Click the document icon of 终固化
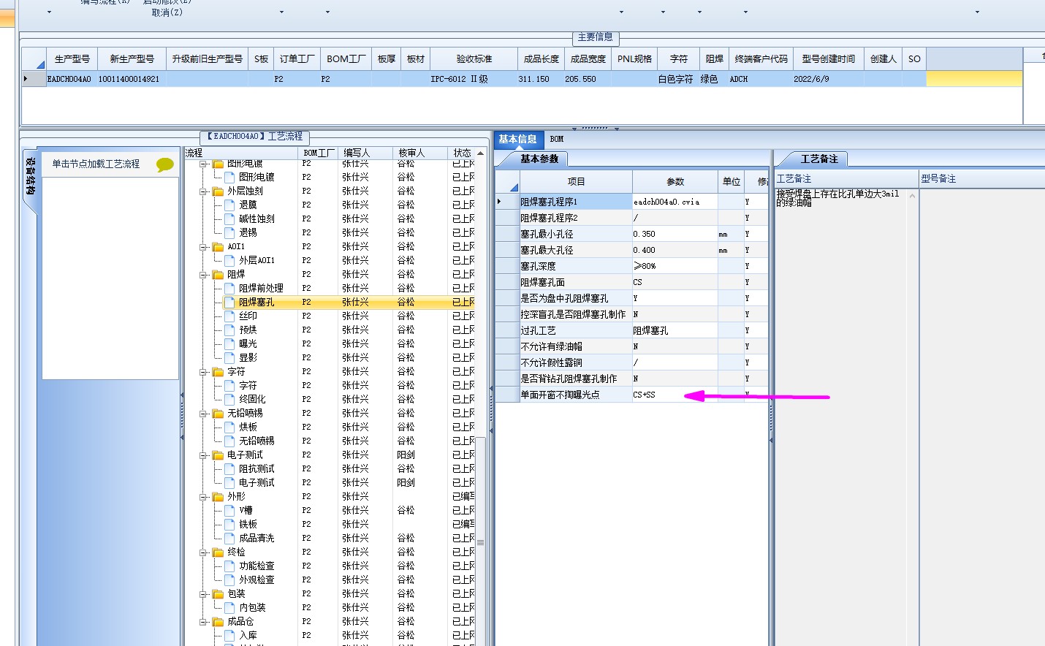The image size is (1045, 646). pyautogui.click(x=229, y=400)
